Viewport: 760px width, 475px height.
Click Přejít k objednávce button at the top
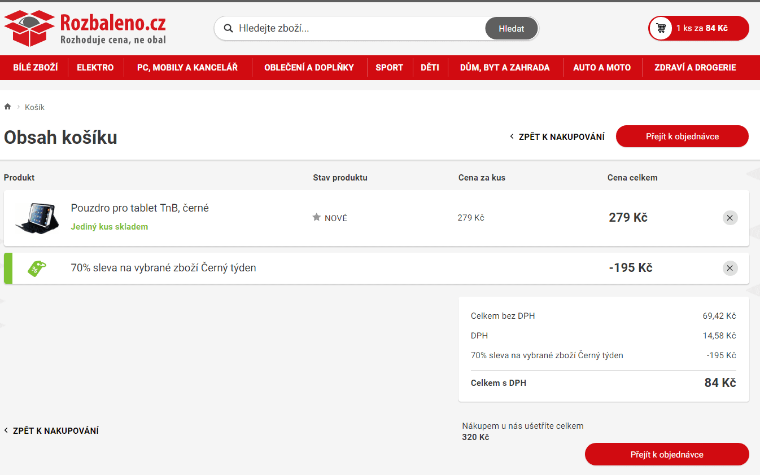682,136
